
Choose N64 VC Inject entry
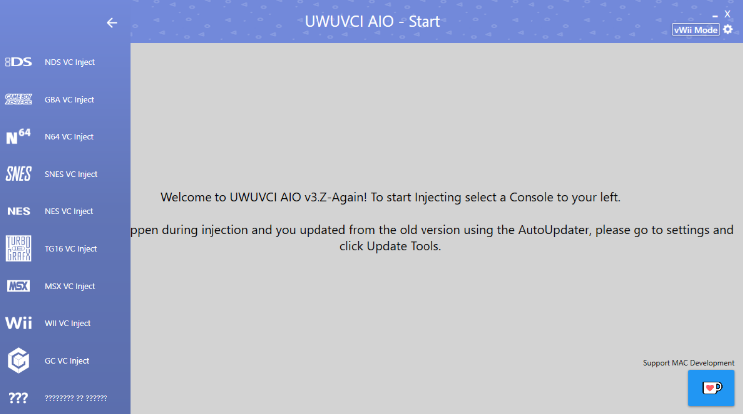(69, 137)
